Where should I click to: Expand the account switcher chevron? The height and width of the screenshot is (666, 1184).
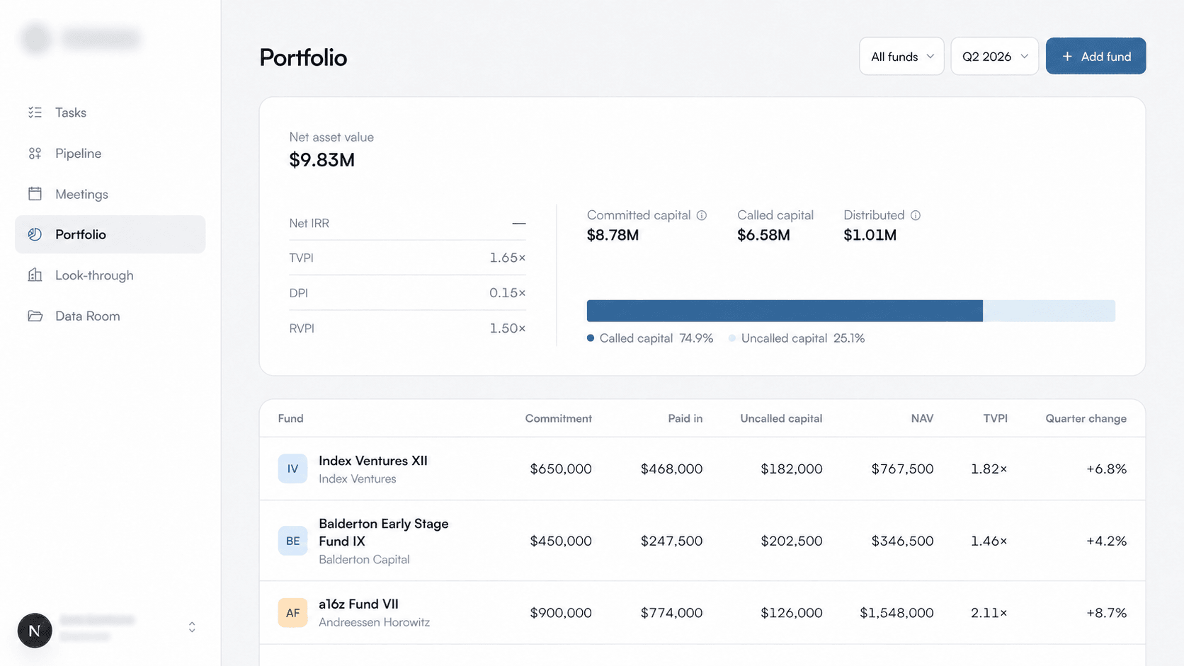(192, 628)
